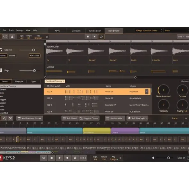Viewport: 189px width, 189px height.
Task: Open Options in Bandmate panel
Action: click(x=185, y=81)
